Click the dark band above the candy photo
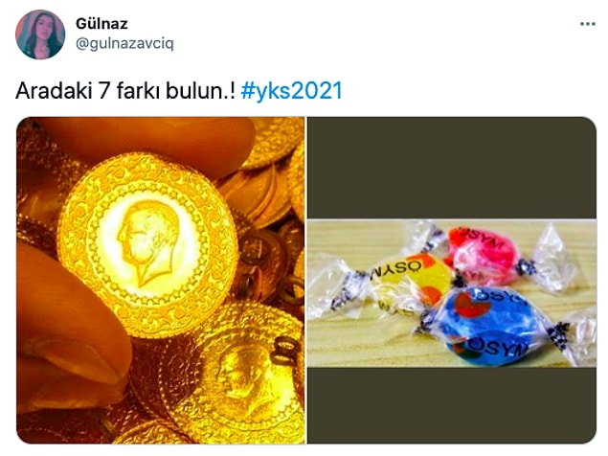Viewport: 608px width, 456px height. pyautogui.click(x=452, y=168)
